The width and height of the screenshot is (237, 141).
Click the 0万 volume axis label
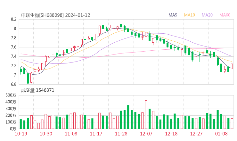pos(13,129)
